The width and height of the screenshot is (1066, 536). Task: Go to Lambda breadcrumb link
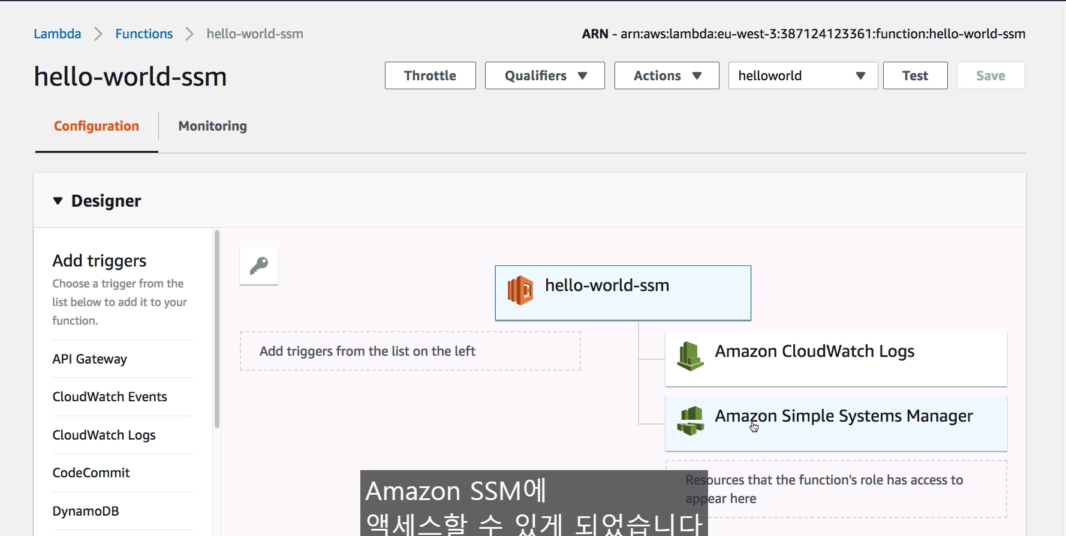point(58,34)
